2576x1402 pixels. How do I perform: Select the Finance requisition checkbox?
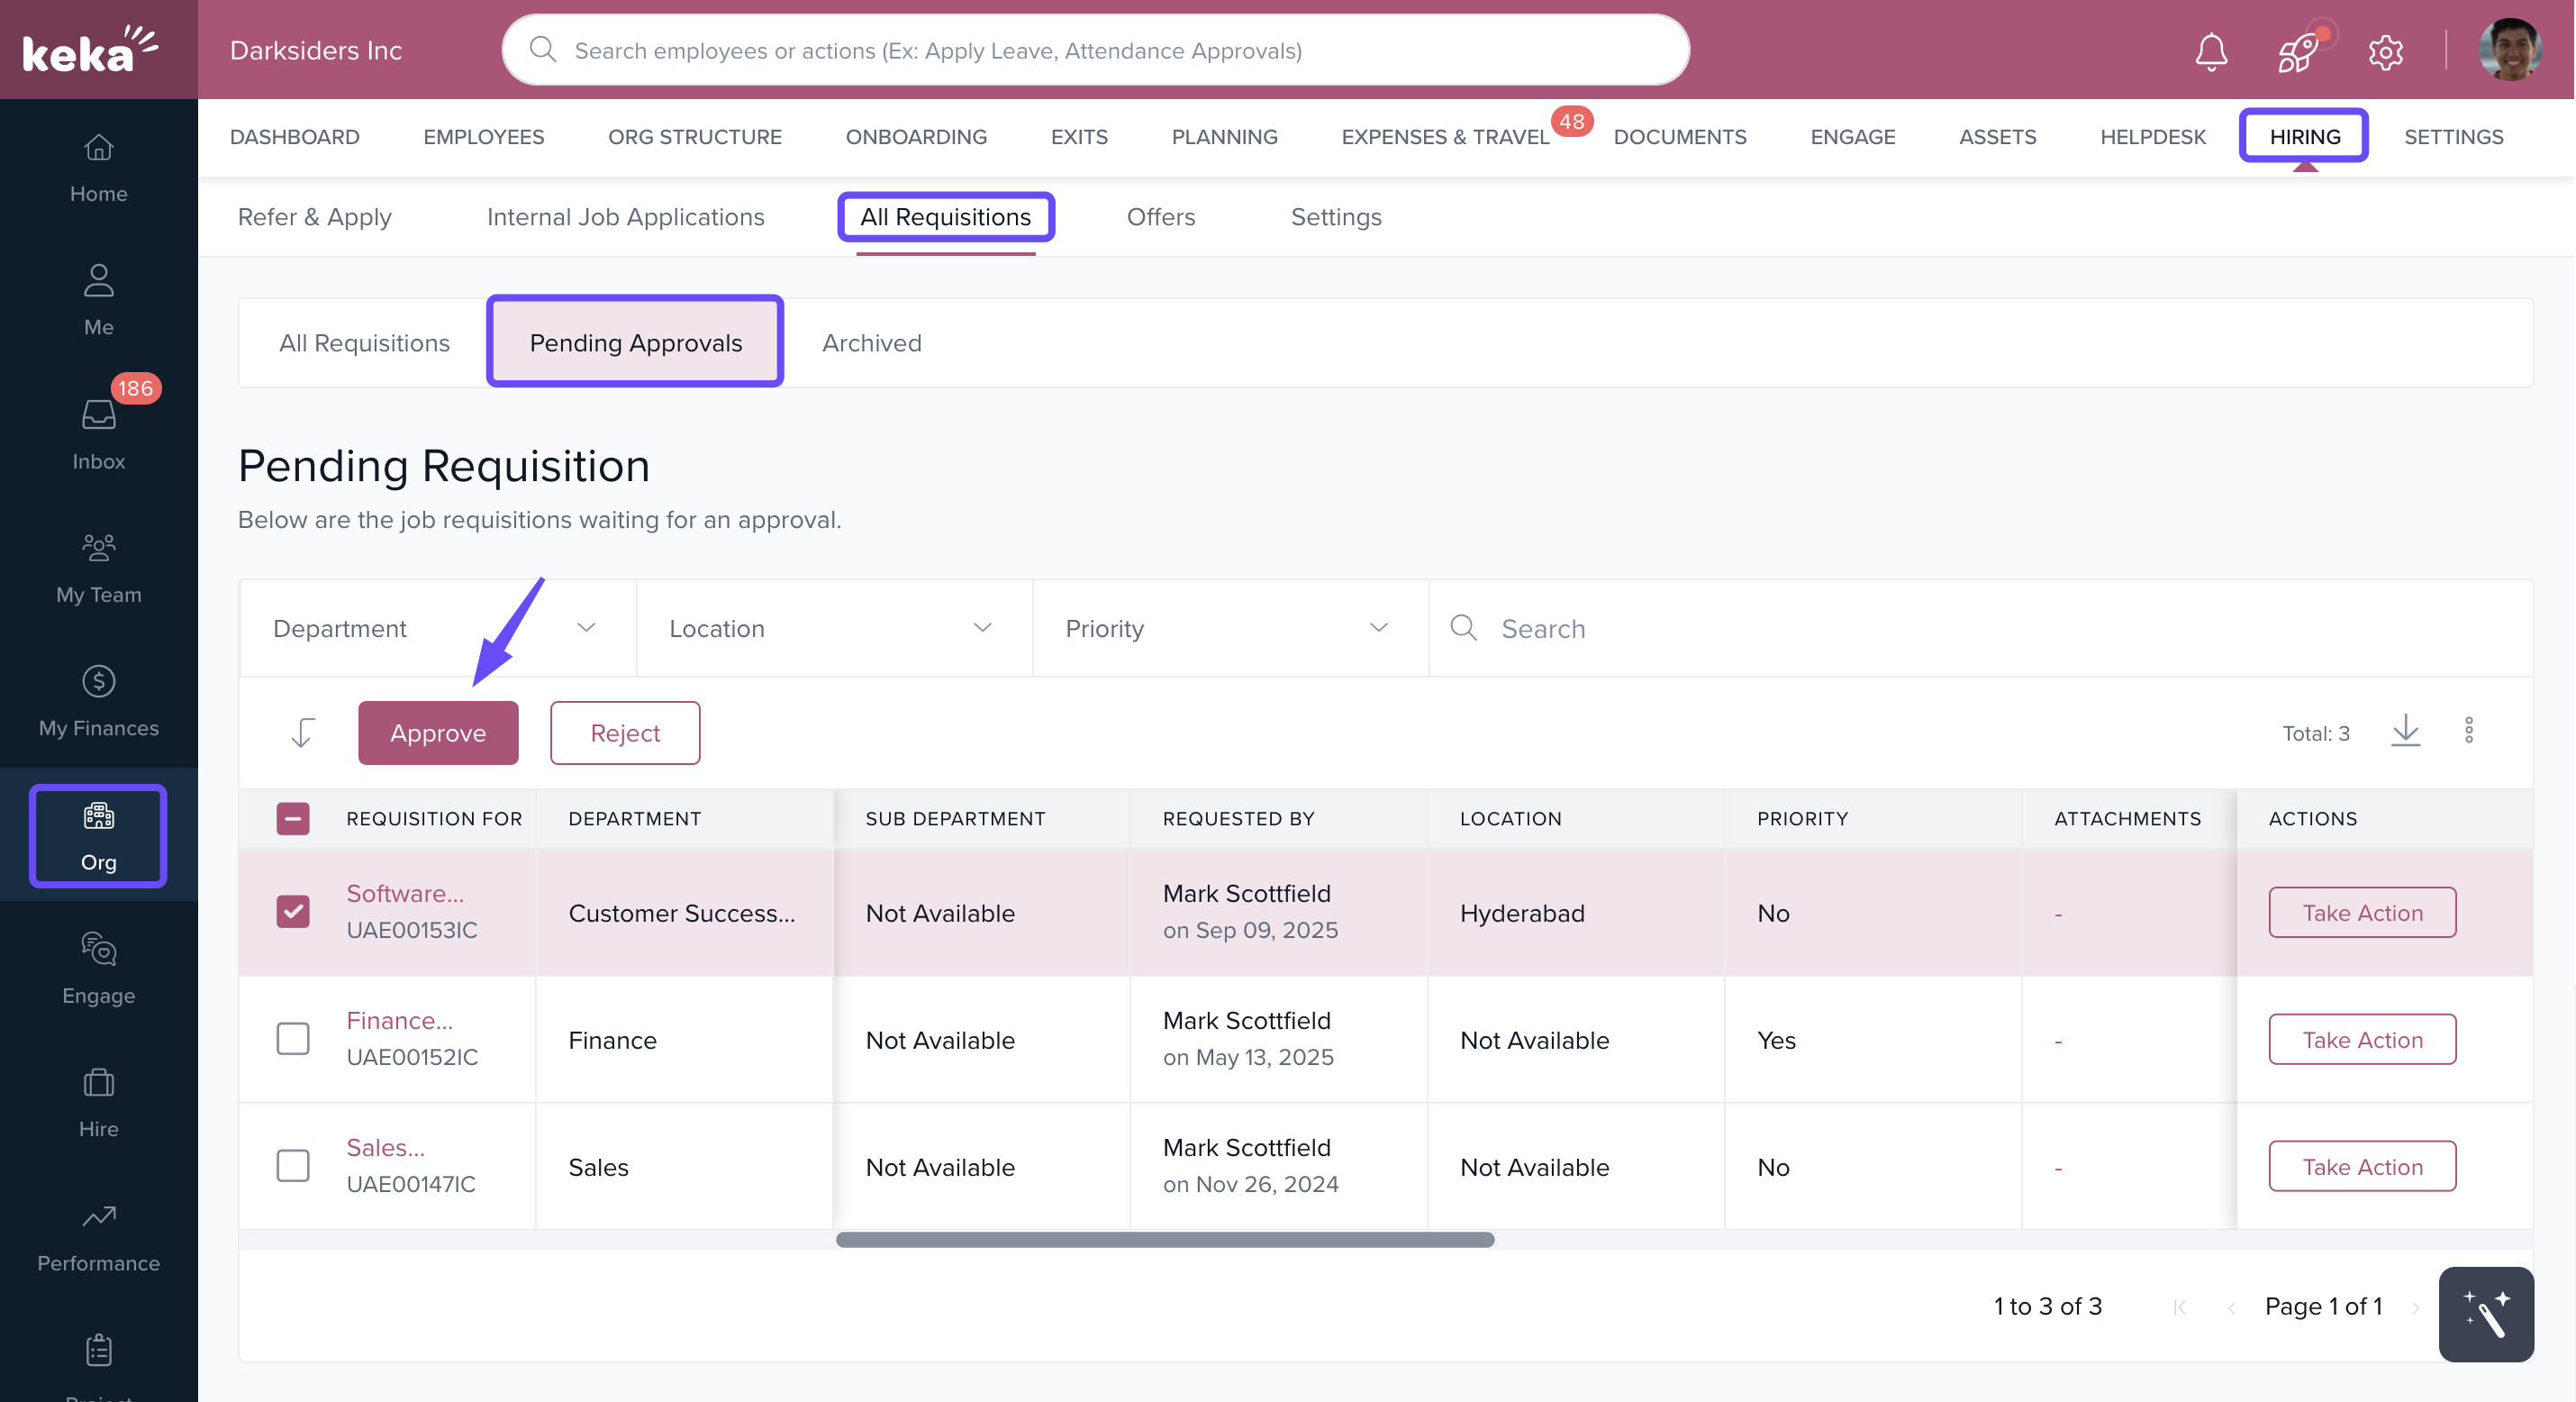pyautogui.click(x=292, y=1038)
